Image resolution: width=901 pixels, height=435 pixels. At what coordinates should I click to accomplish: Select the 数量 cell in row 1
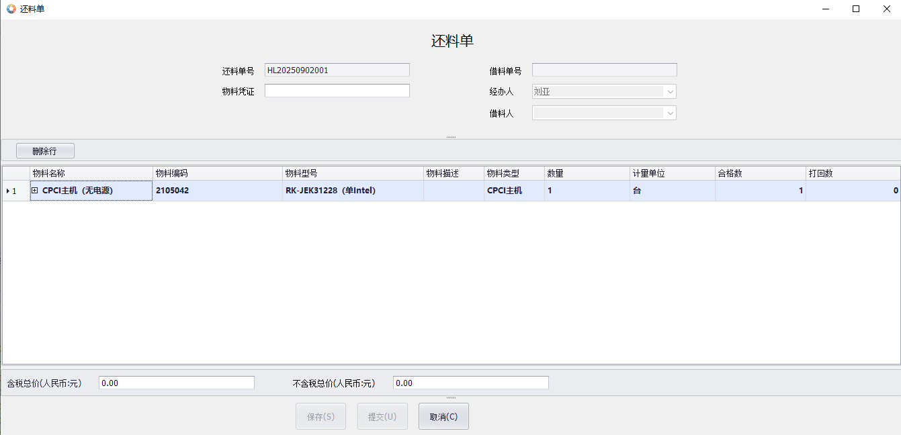[x=587, y=191]
